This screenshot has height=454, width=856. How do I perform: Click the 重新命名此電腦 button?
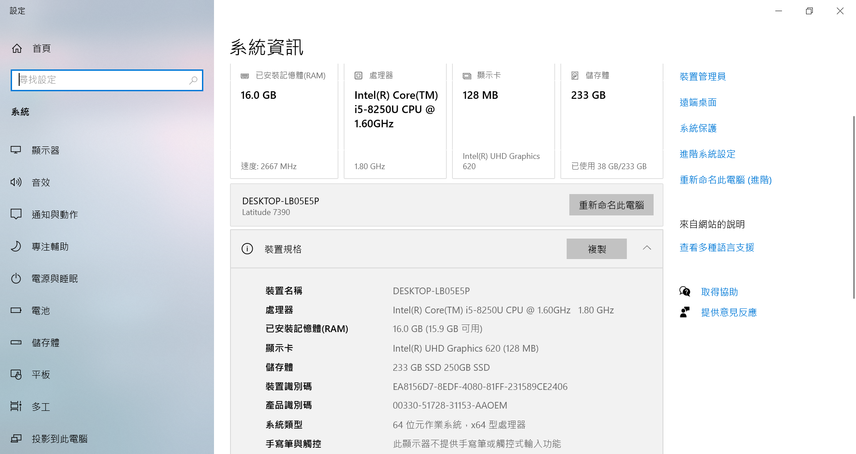click(x=611, y=205)
